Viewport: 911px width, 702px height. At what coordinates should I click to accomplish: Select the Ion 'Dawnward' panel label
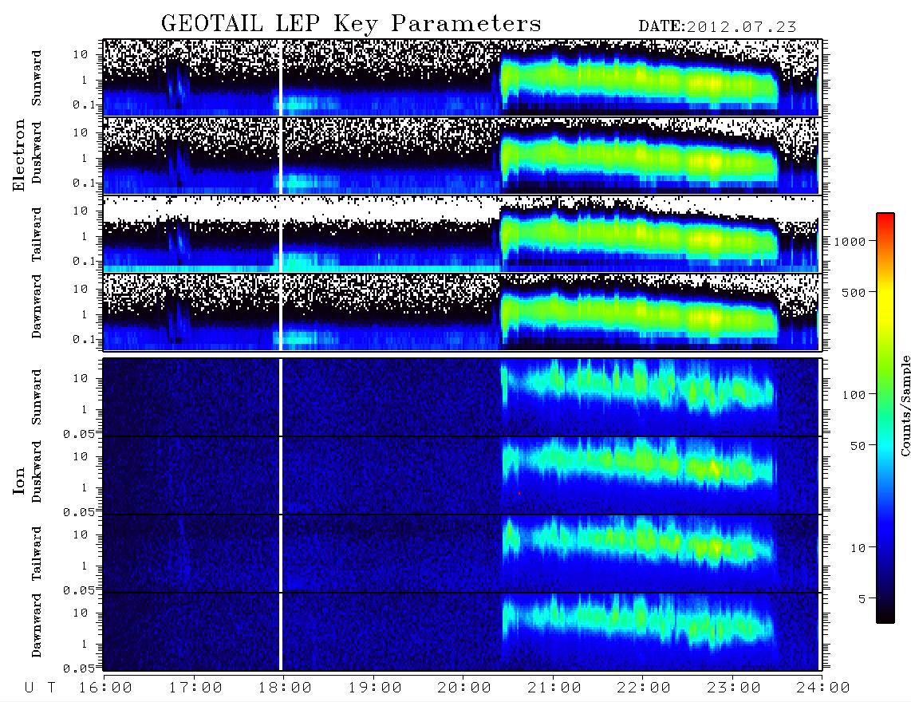[37, 625]
